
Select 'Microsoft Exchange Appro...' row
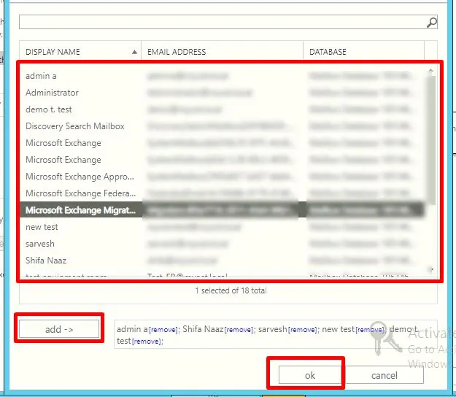click(222, 177)
